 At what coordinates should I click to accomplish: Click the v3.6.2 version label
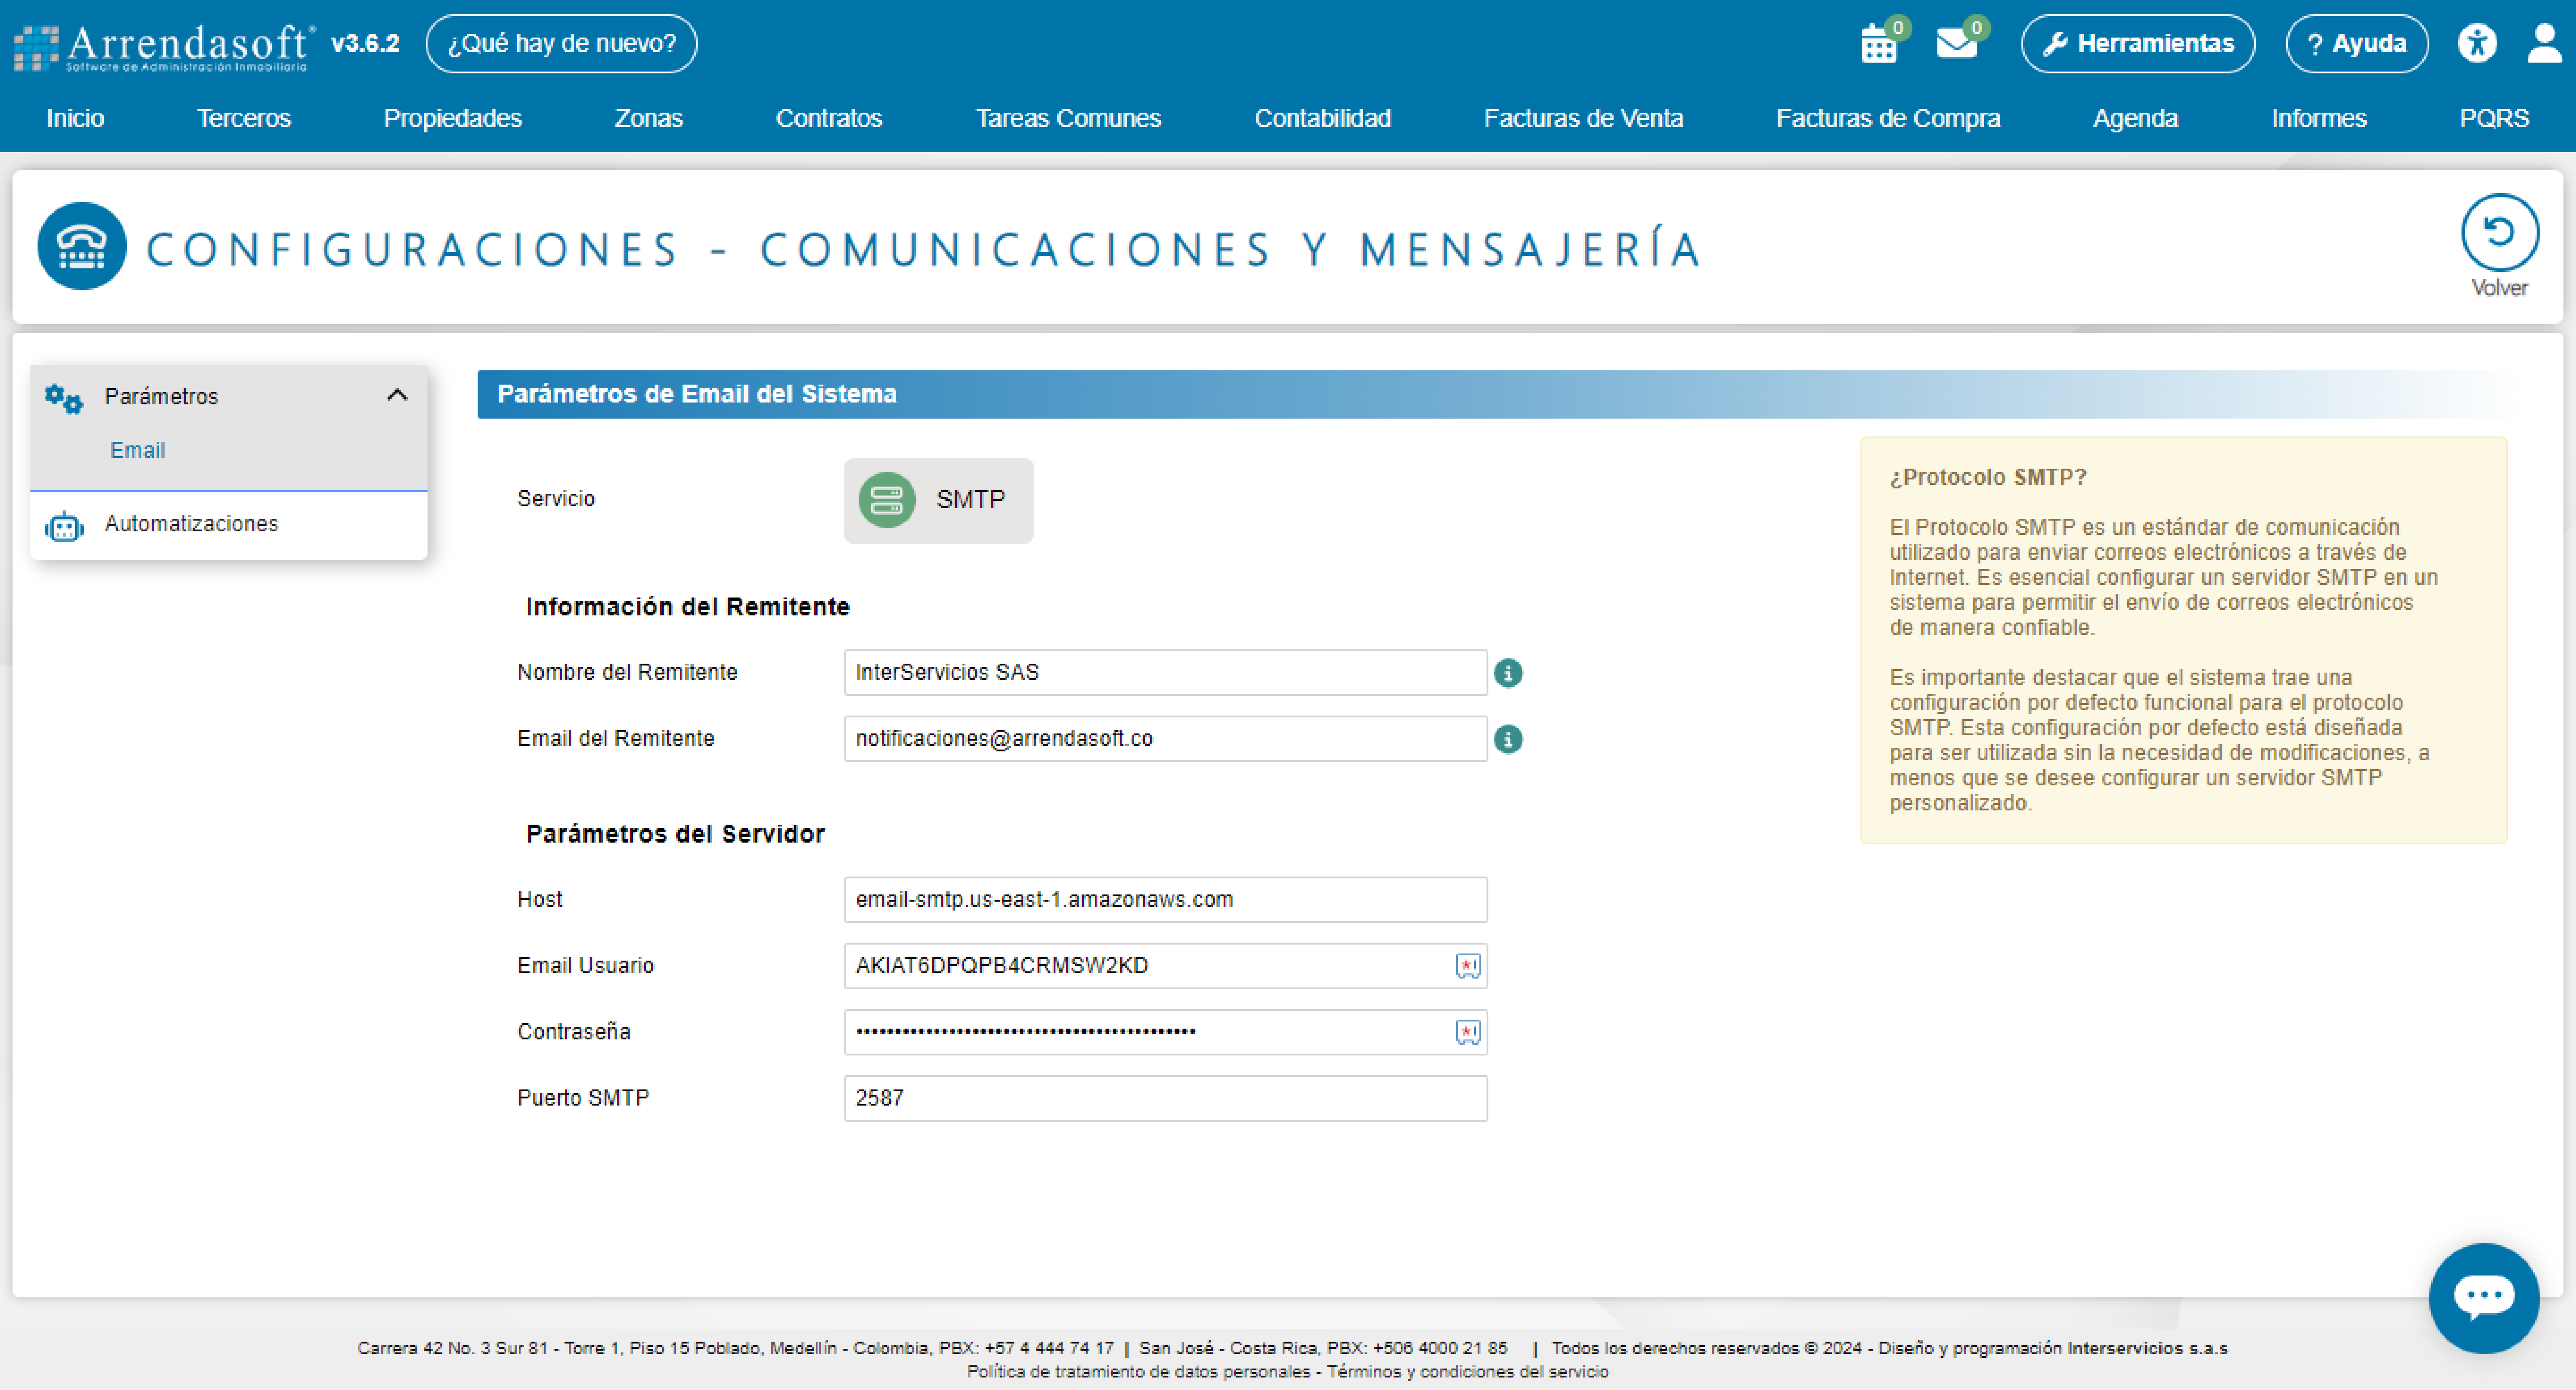pos(365,44)
